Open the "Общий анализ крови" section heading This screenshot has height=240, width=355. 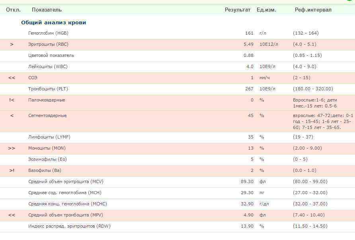(53, 23)
